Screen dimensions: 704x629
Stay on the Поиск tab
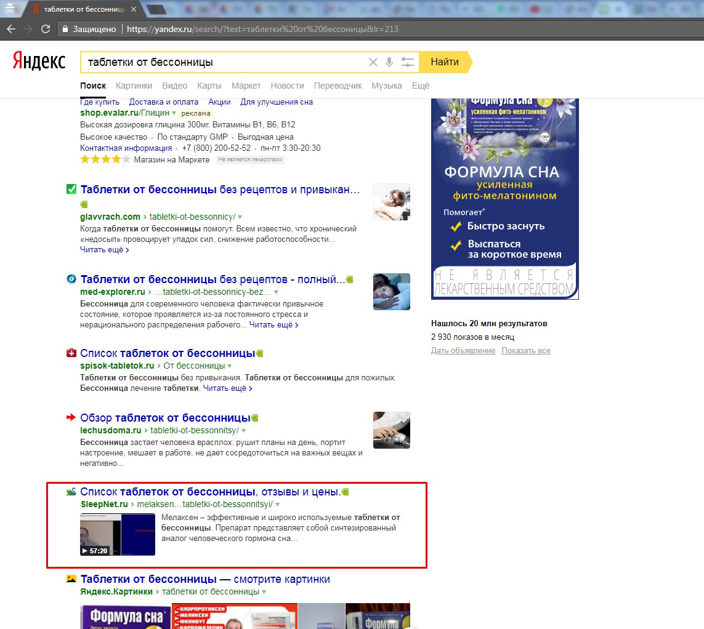93,86
